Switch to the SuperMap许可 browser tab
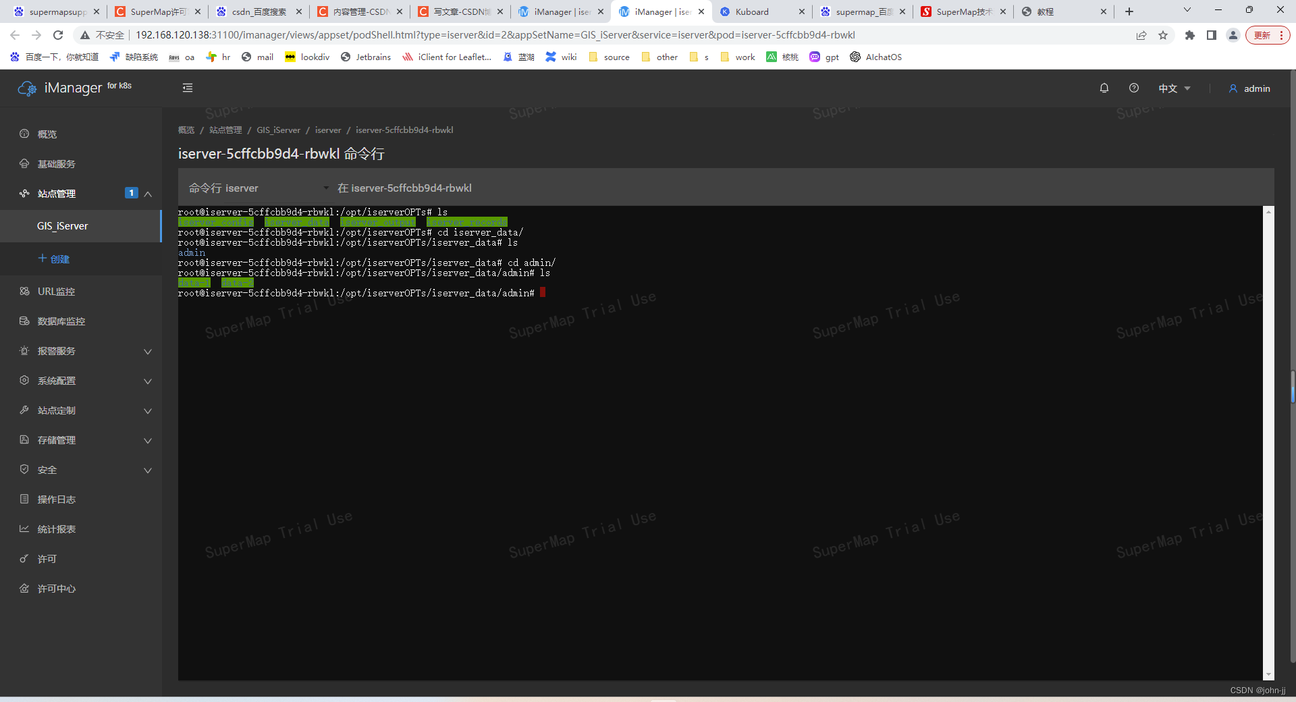This screenshot has height=702, width=1296. click(158, 11)
